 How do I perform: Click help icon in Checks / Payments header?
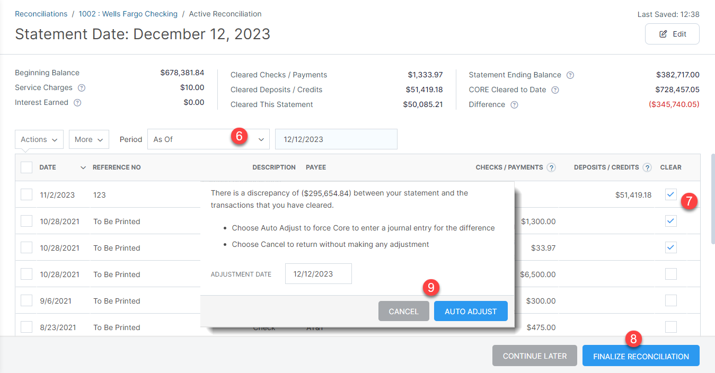click(551, 167)
